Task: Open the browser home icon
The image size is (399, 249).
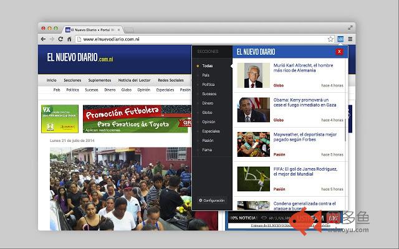Action: [x=69, y=39]
